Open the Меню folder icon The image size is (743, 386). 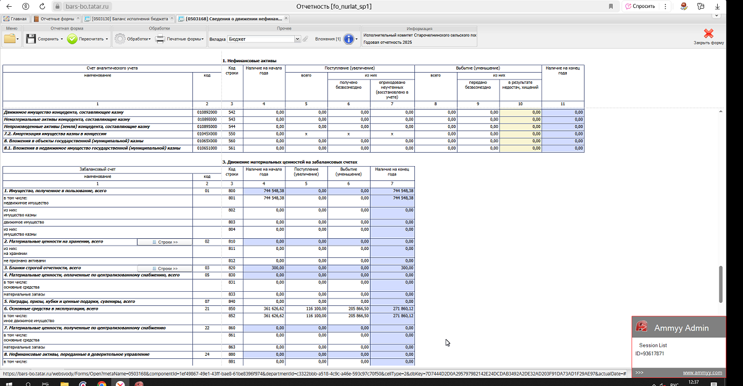(x=10, y=39)
